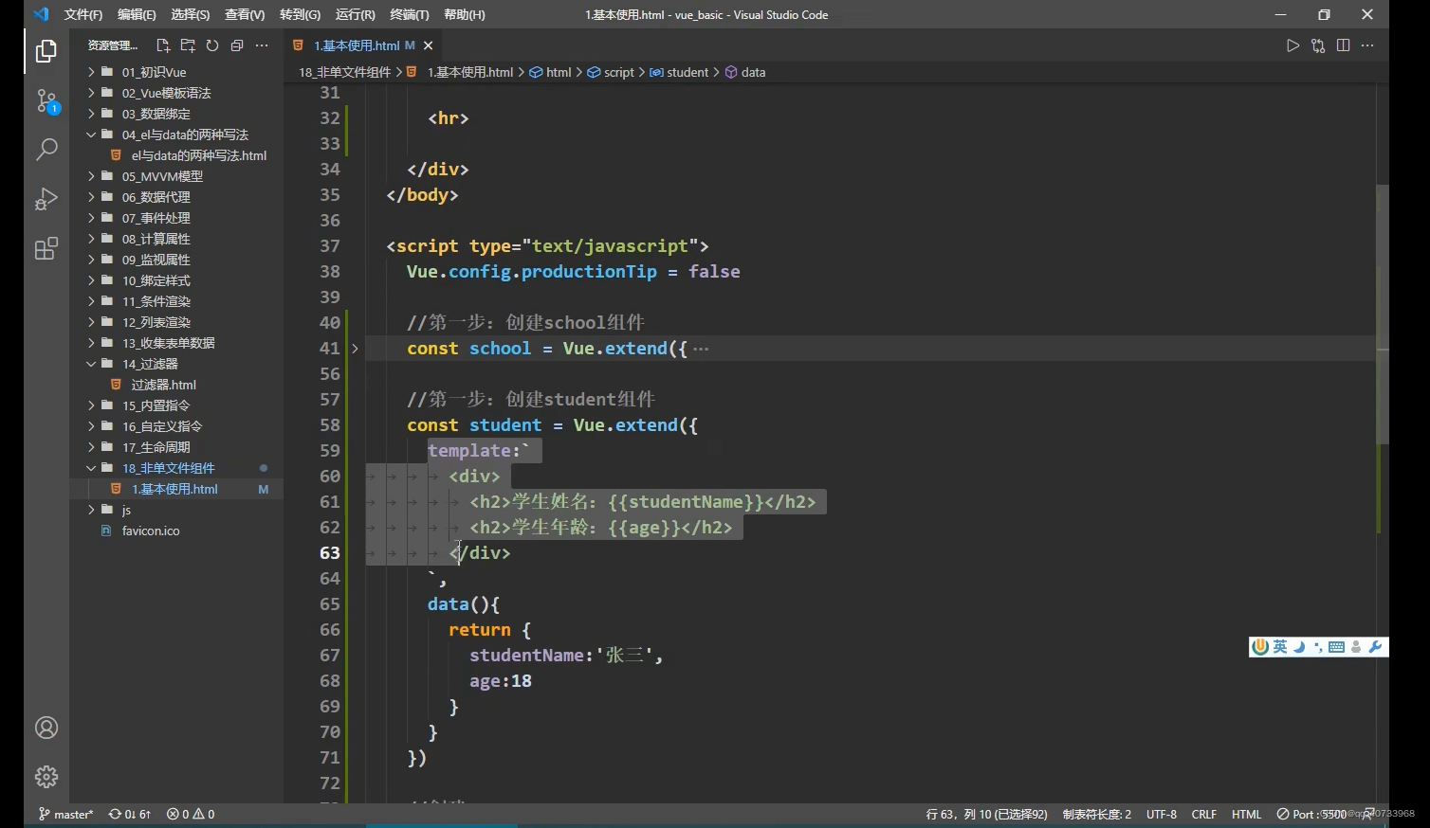Image resolution: width=1430 pixels, height=828 pixels.
Task: Open IME soft keyboard icon
Action: tap(1336, 647)
